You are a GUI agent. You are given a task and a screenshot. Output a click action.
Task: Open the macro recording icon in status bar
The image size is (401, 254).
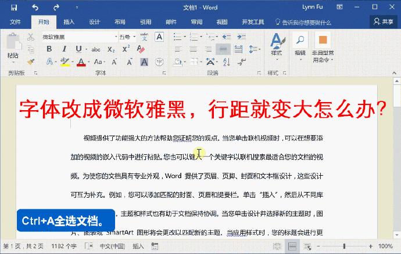pyautogui.click(x=155, y=246)
